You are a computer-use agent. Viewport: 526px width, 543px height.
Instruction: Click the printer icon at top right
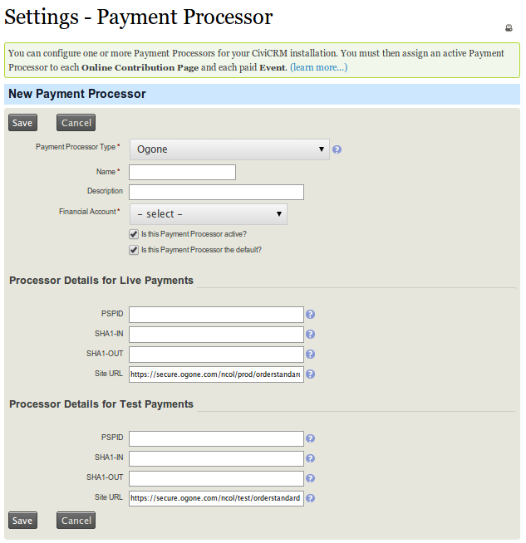pyautogui.click(x=509, y=28)
